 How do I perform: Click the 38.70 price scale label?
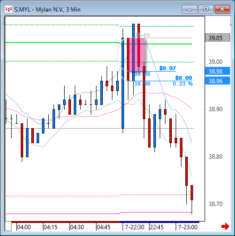point(216,204)
